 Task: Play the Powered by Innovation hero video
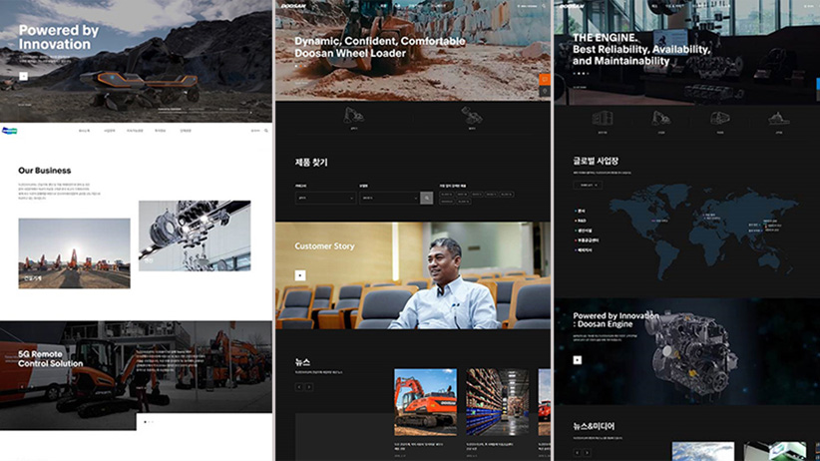tap(24, 76)
